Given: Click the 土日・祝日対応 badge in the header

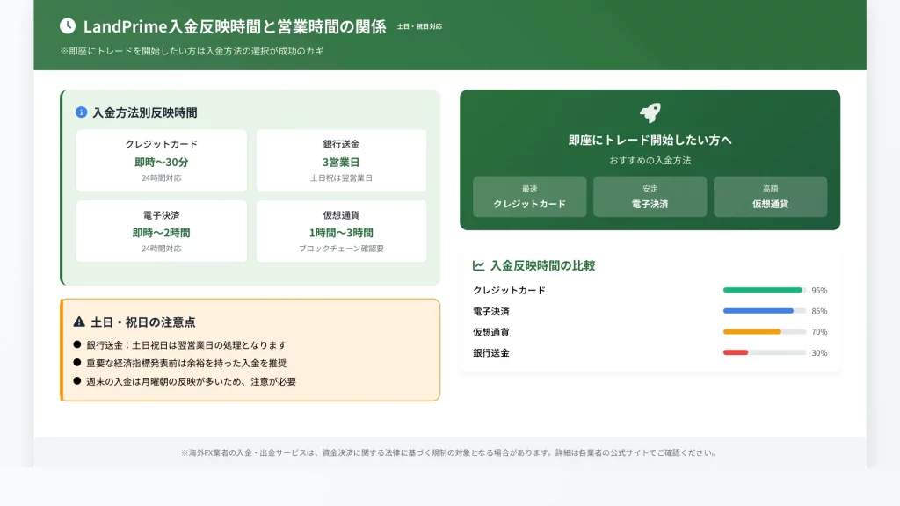Looking at the screenshot, I should pos(419,26).
